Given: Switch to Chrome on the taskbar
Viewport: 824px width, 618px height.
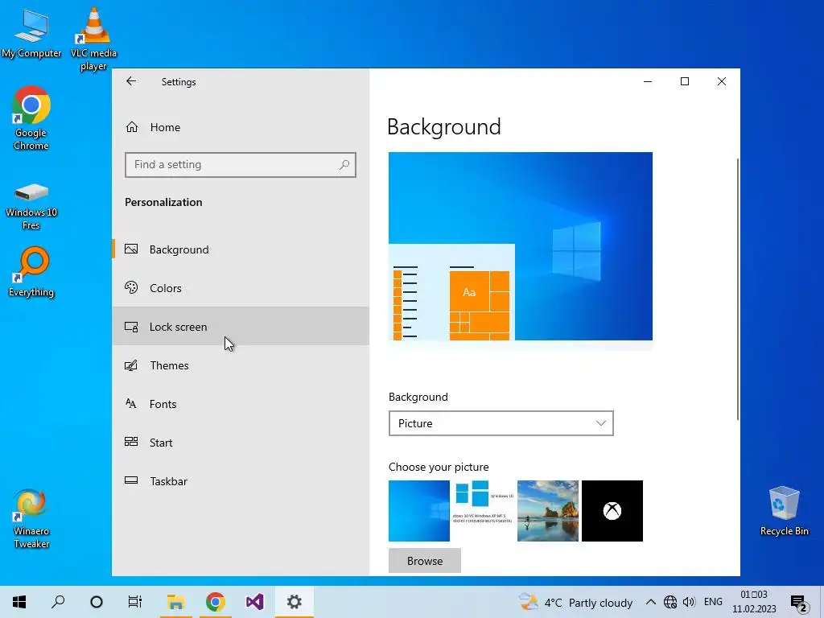Looking at the screenshot, I should click(216, 602).
